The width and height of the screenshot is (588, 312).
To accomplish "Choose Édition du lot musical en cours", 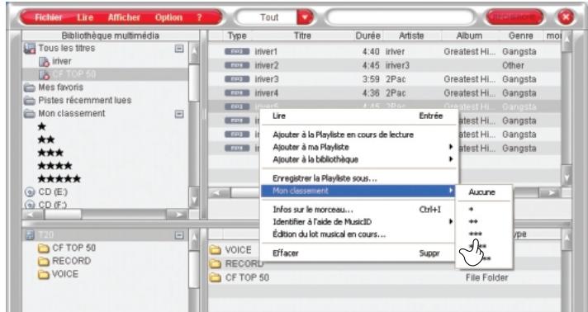I will tap(358, 234).
